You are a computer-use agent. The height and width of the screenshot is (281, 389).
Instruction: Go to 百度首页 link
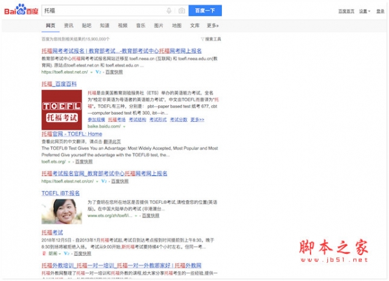point(346,11)
